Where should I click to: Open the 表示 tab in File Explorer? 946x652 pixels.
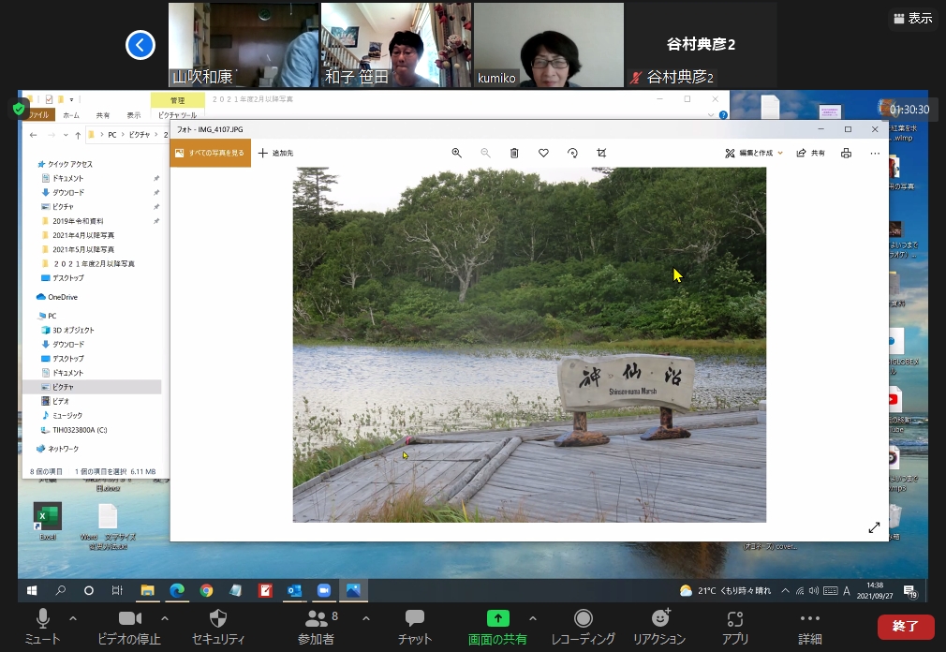(134, 115)
